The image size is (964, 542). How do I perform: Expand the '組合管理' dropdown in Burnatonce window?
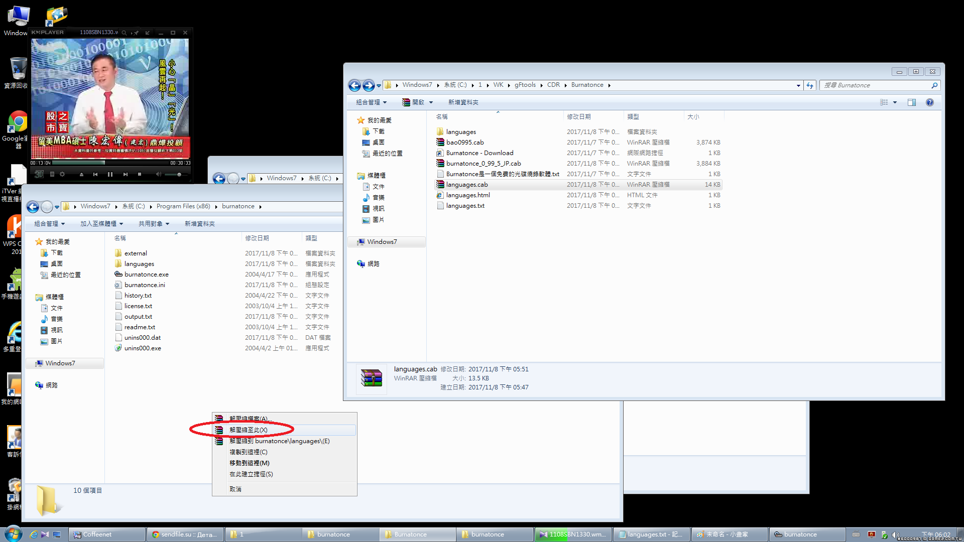[x=372, y=102]
